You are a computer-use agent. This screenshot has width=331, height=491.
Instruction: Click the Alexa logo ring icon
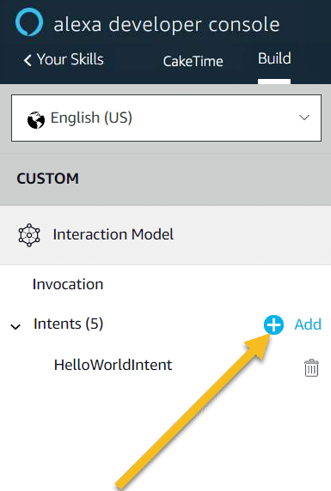29,22
